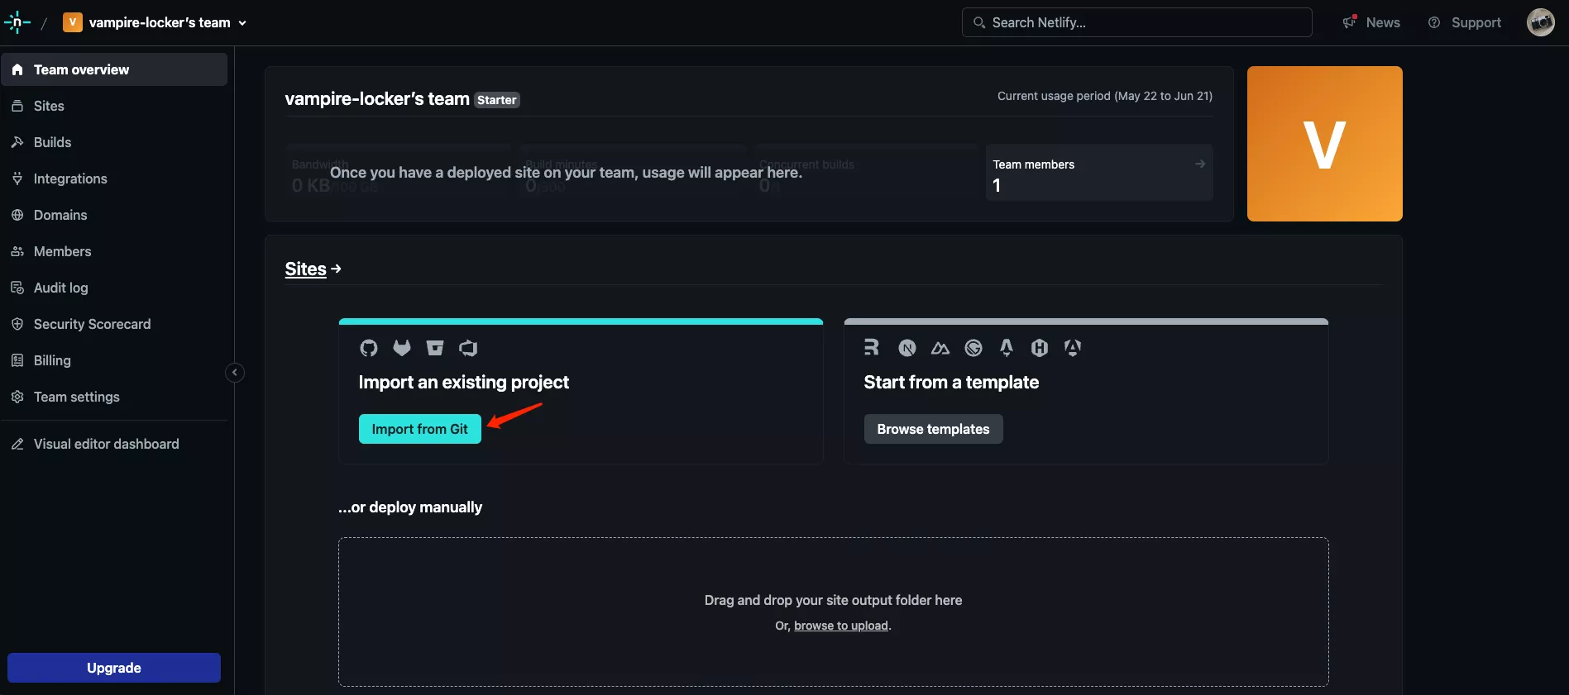This screenshot has height=695, width=1569.
Task: Click the Search Netlify input field
Action: pyautogui.click(x=1137, y=22)
